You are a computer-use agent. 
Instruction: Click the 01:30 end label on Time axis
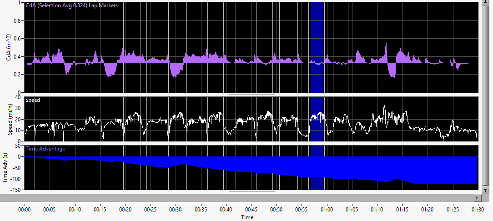coord(478,209)
